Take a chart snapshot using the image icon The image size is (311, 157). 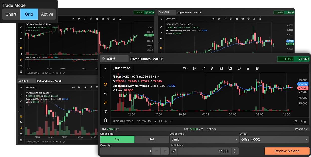click(221, 68)
